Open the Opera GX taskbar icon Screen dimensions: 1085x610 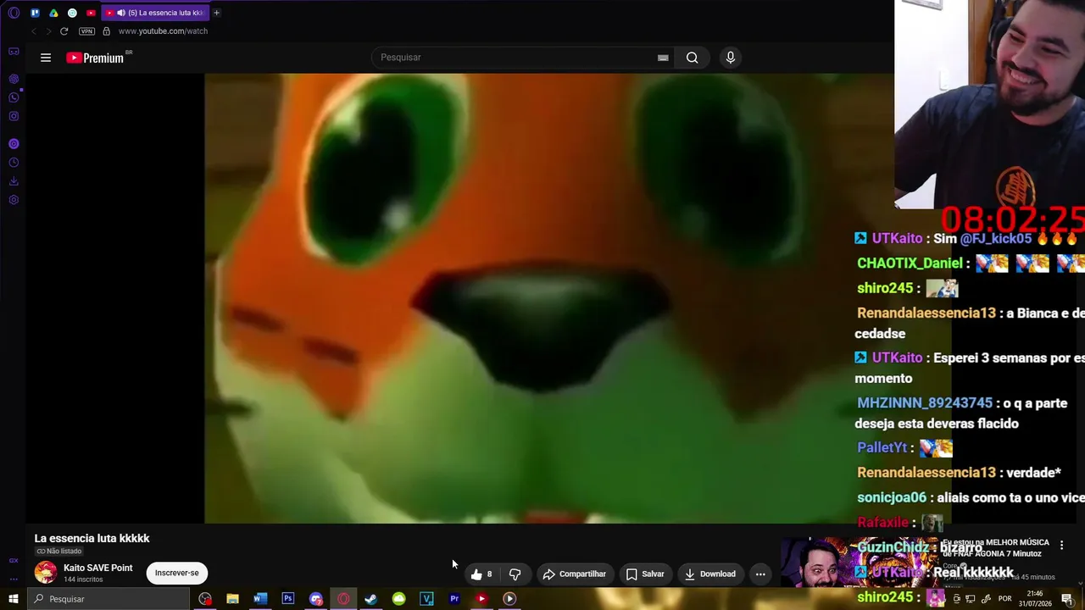click(x=343, y=599)
